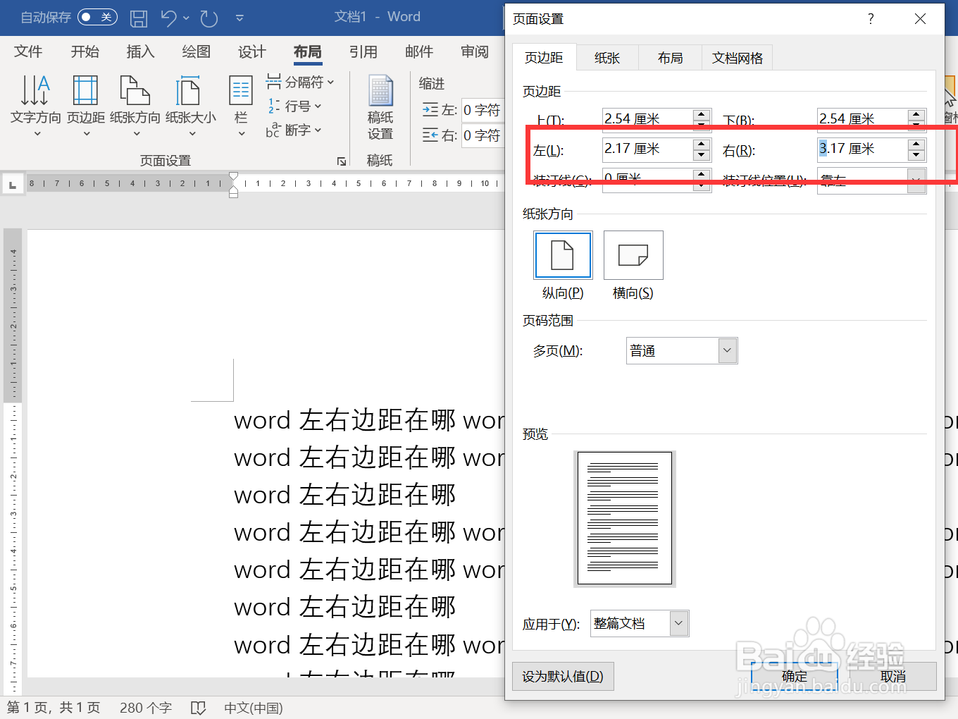Switch to the 开始 ribbon tab
The height and width of the screenshot is (719, 958).
point(85,51)
